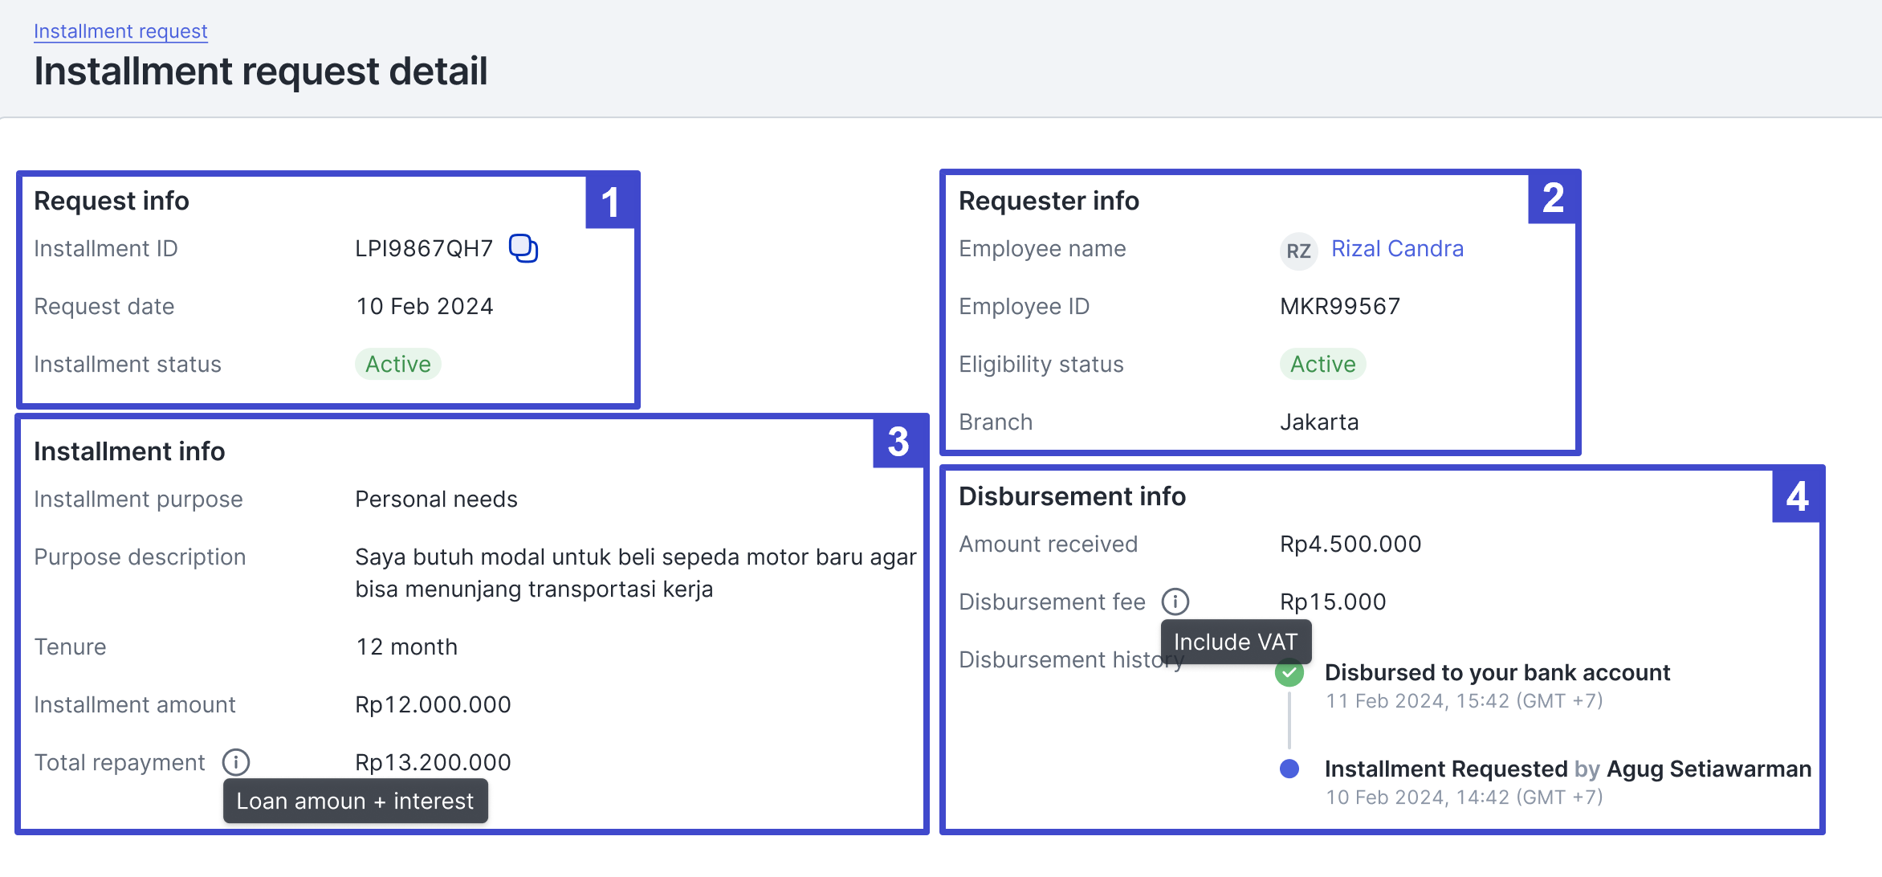Open Rizal Candra employee profile link
The height and width of the screenshot is (877, 1882).
click(x=1397, y=249)
